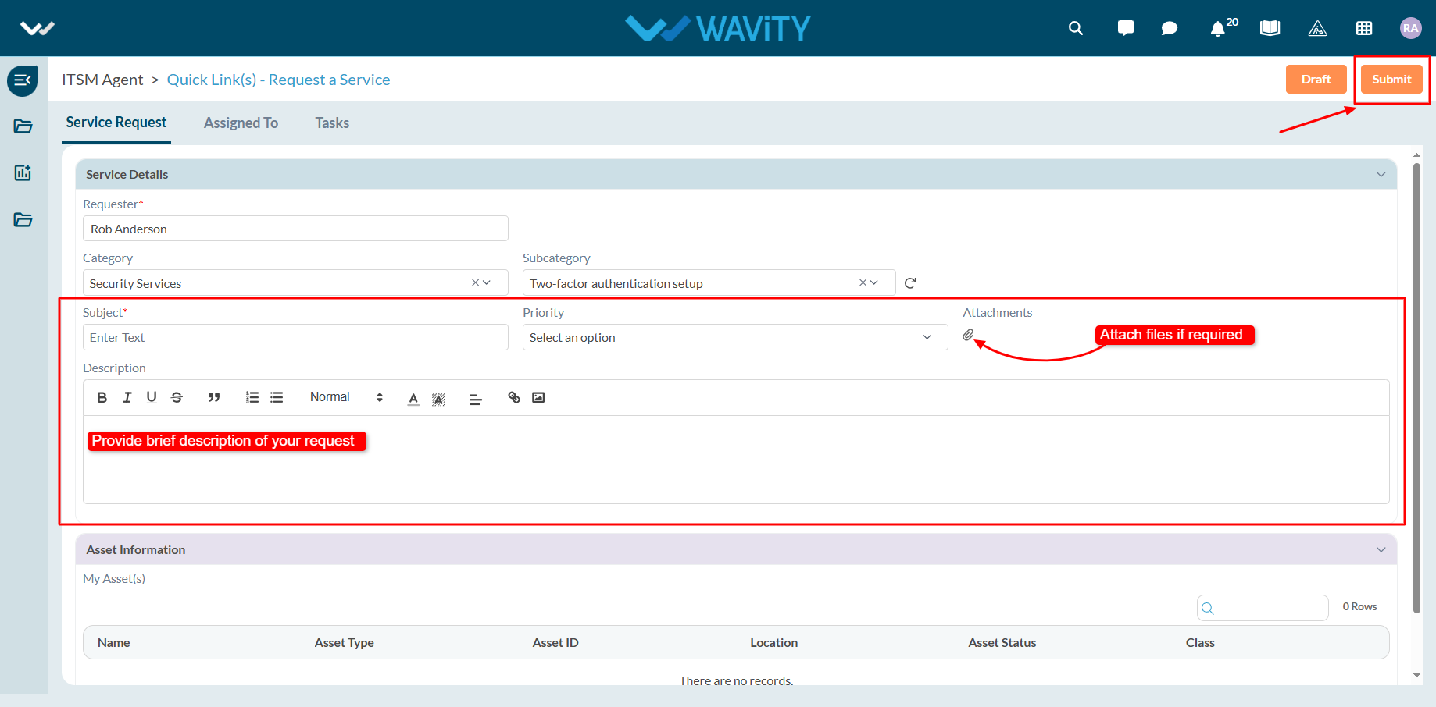The width and height of the screenshot is (1436, 707).
Task: Collapse the Asset Information section
Action: pos(1381,549)
